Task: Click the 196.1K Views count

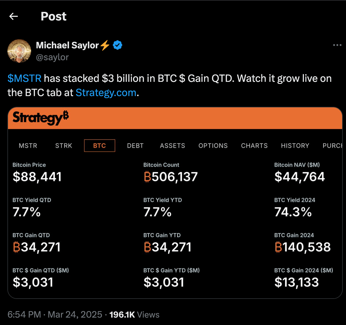Action: click(134, 315)
